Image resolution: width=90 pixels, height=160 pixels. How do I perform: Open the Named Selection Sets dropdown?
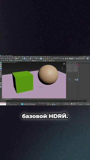tap(56, 58)
